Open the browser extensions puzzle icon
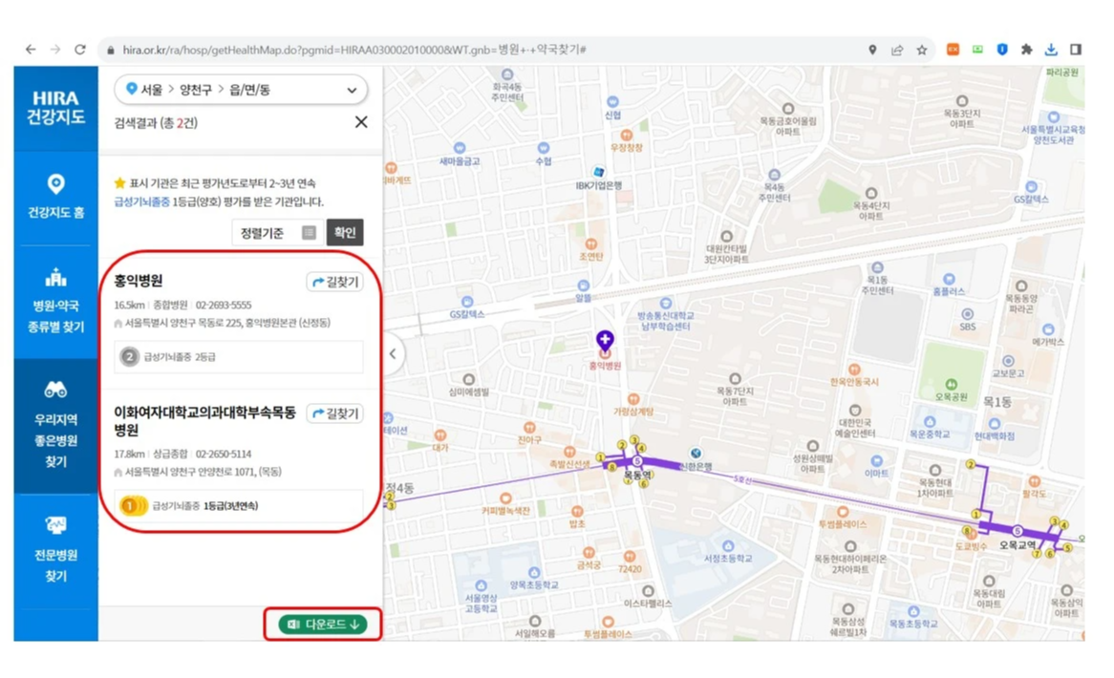Screen dimensions: 1114x678 (1026, 49)
